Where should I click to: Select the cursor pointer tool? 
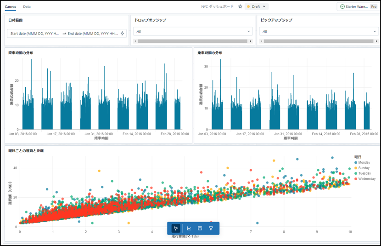click(x=176, y=228)
